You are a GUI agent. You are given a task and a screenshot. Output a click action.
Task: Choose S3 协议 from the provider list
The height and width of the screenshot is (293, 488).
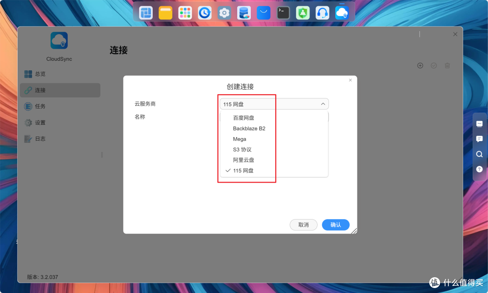click(274, 150)
